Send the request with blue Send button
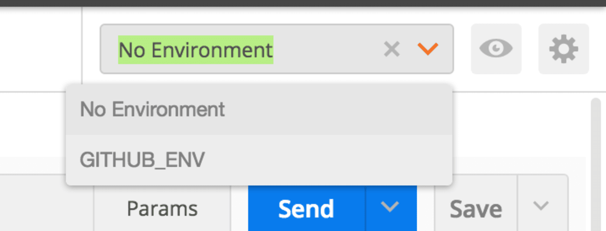Viewport: 606px width, 231px height. point(307,209)
